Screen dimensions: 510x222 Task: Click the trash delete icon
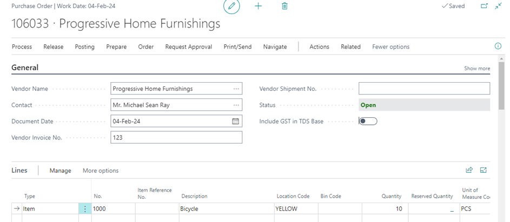point(284,6)
